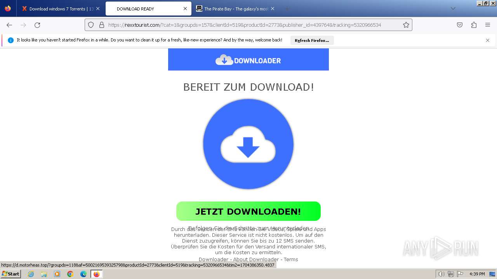The width and height of the screenshot is (497, 279).
Task: Open a new tab with plus button
Action: 287,9
